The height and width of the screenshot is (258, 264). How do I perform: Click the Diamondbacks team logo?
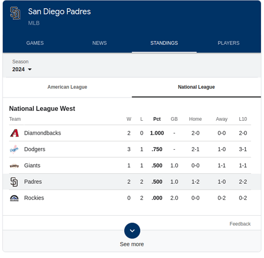pos(14,133)
